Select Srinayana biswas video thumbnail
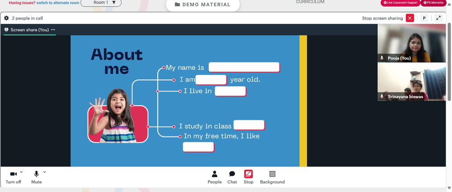 (x=411, y=82)
